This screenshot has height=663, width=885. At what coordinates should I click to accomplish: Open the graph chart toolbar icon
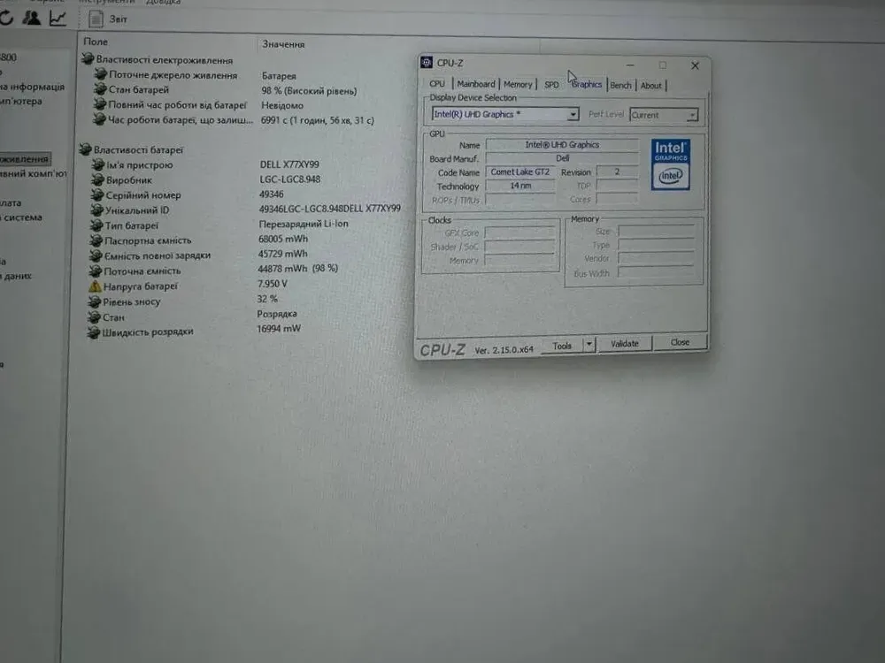[58, 18]
